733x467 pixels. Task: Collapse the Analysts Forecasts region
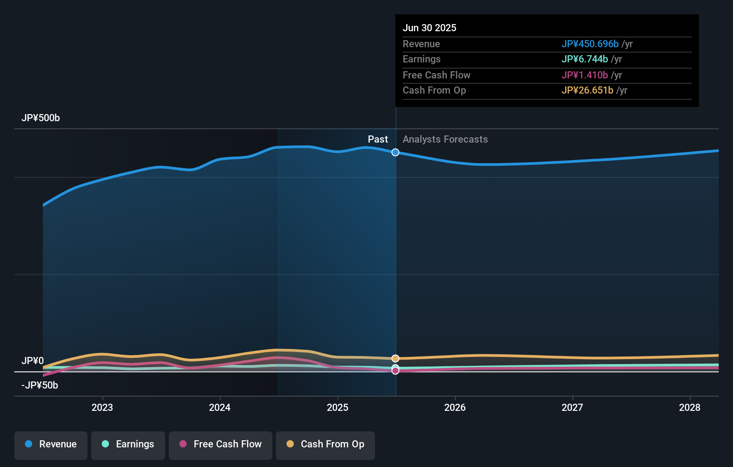[445, 139]
